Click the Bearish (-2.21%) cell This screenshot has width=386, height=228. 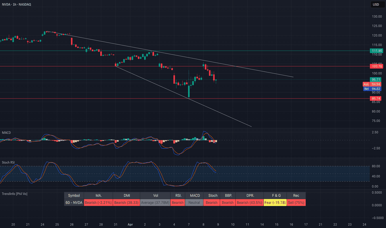click(x=99, y=203)
